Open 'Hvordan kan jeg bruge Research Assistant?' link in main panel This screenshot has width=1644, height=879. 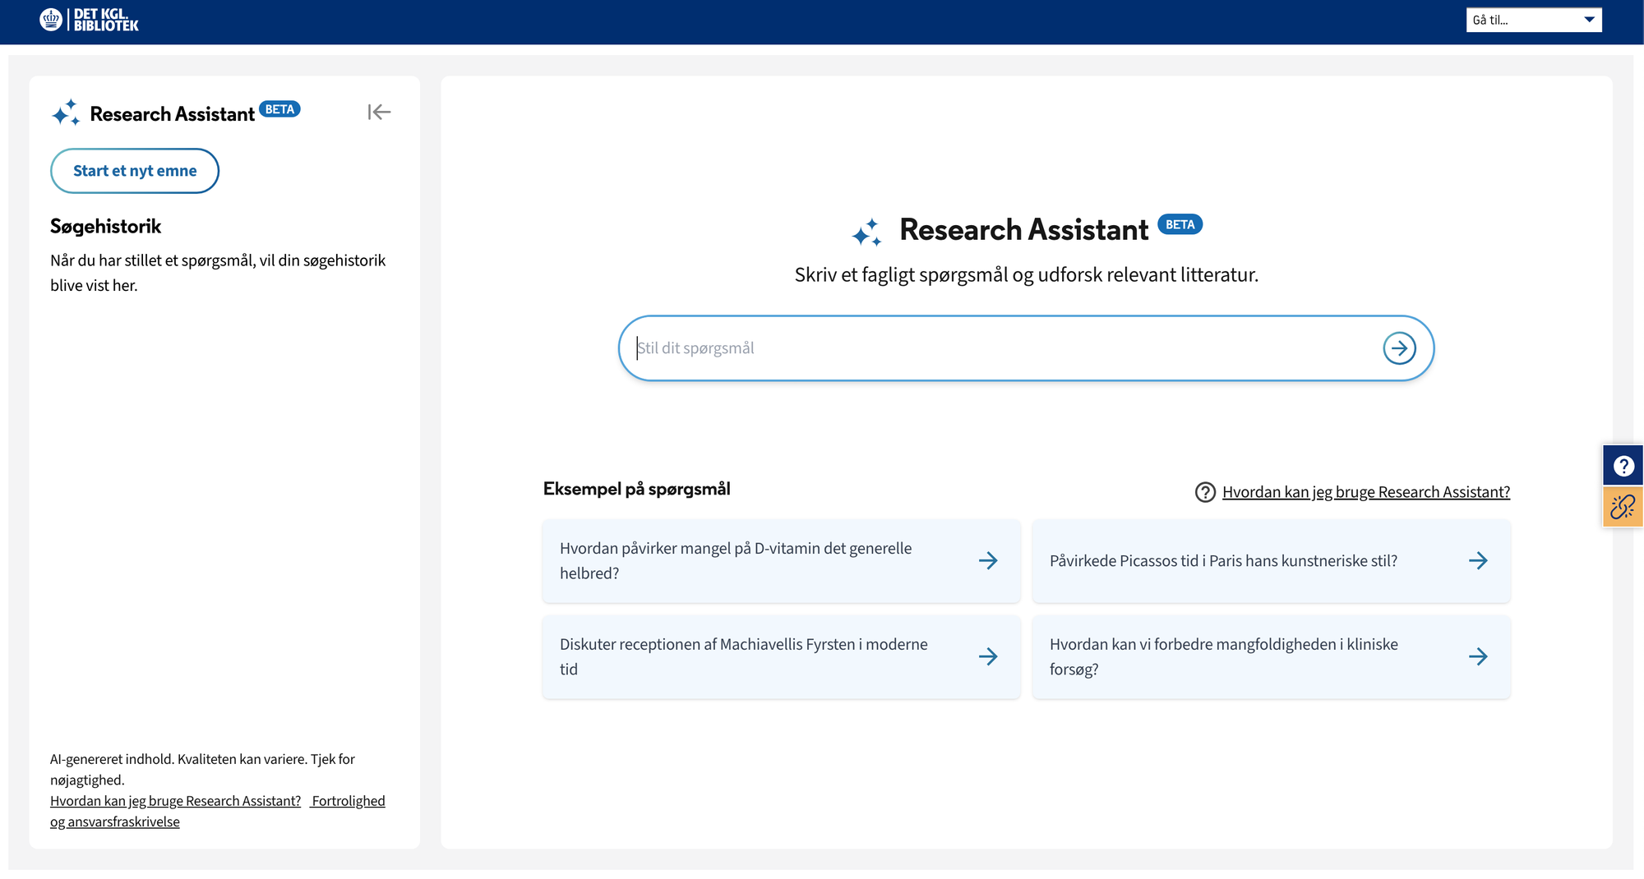[1366, 492]
